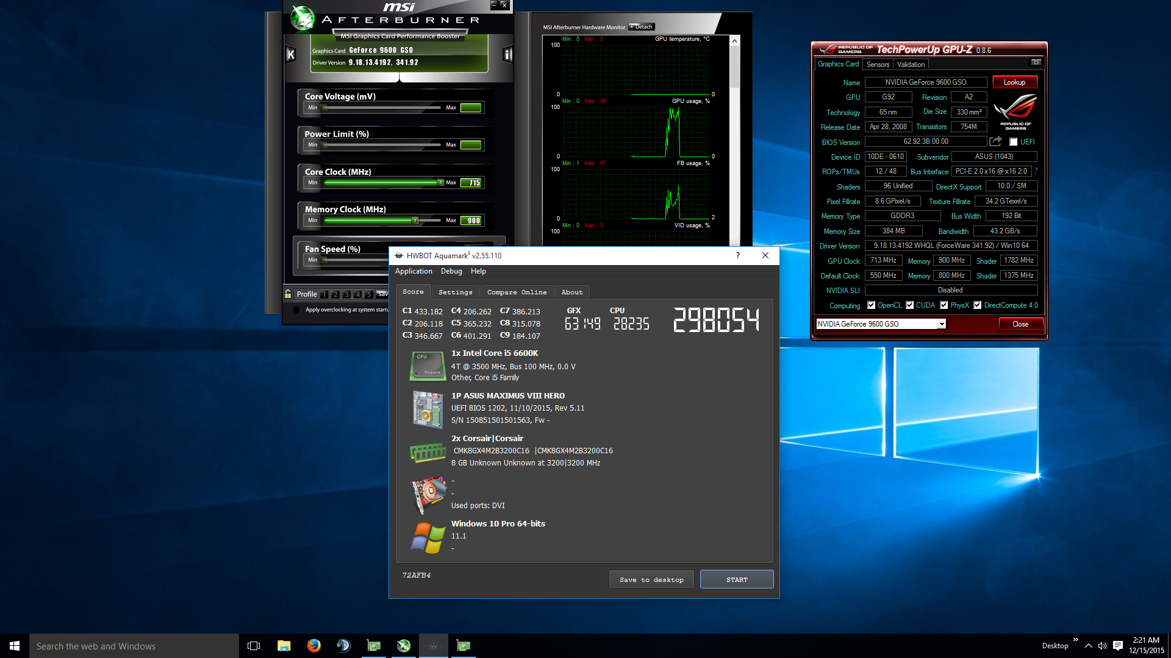Expand the NVIDIA GeForce 9600 GSO dropdown in GPU-Z

click(x=942, y=324)
